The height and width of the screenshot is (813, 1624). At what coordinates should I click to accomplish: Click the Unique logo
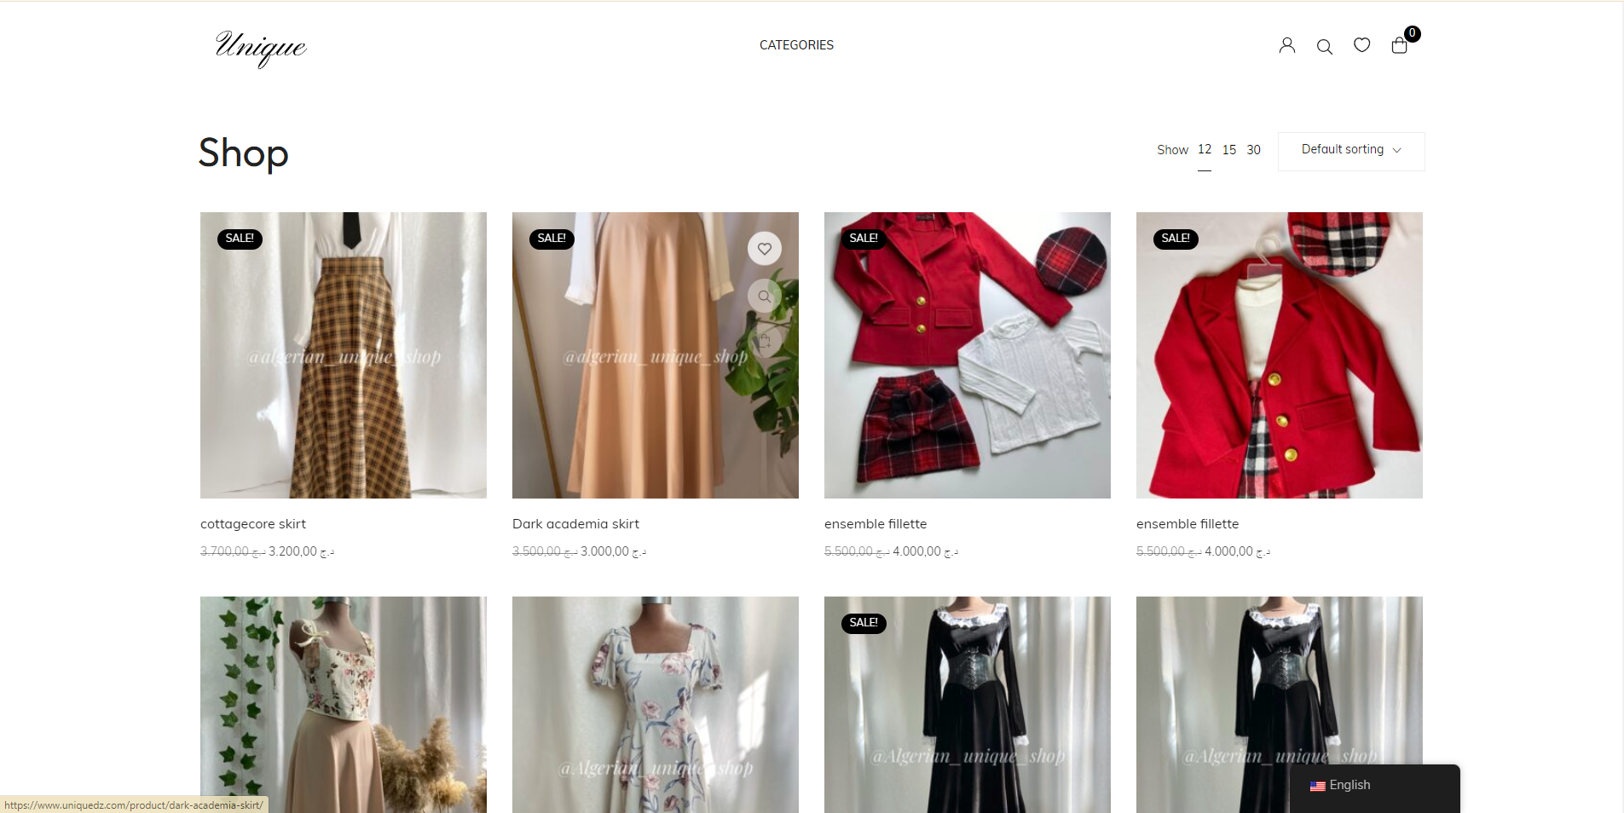pyautogui.click(x=260, y=47)
